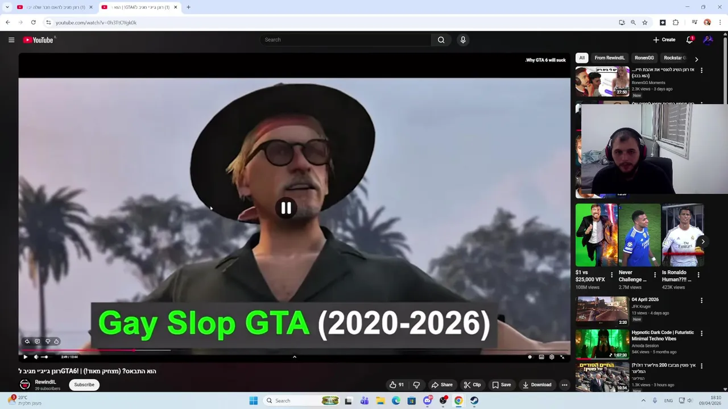Open File Explorer from the taskbar
Viewport: 728px width, 409px height.
[x=380, y=400]
